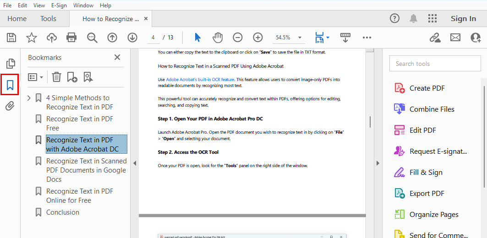The height and width of the screenshot is (238, 487).
Task: Click the share with others person icon
Action: pyautogui.click(x=476, y=38)
